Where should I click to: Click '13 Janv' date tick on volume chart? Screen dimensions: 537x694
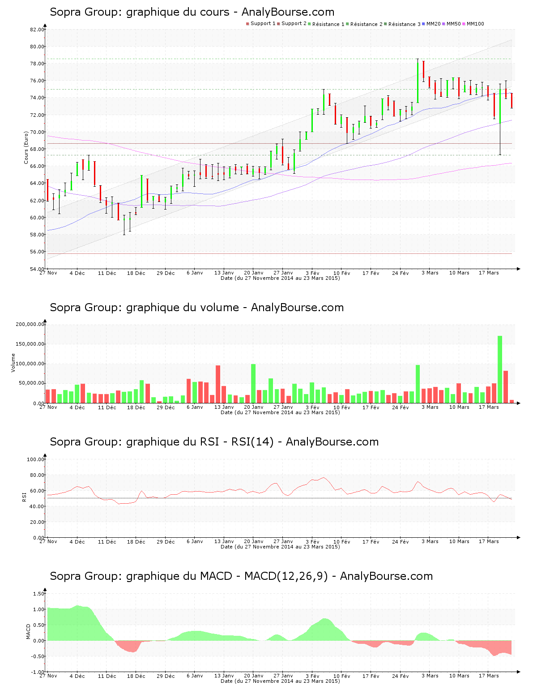pos(224,407)
